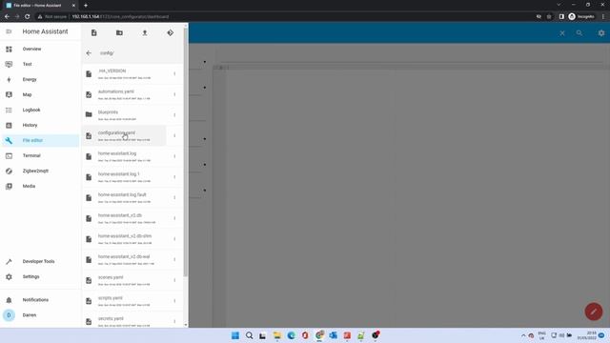This screenshot has height=343, width=610.
Task: Open scenes.yaml file
Action: pyautogui.click(x=125, y=280)
